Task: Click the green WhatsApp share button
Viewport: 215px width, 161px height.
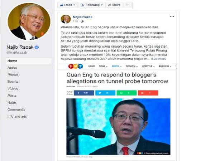Action: pyautogui.click(x=126, y=93)
